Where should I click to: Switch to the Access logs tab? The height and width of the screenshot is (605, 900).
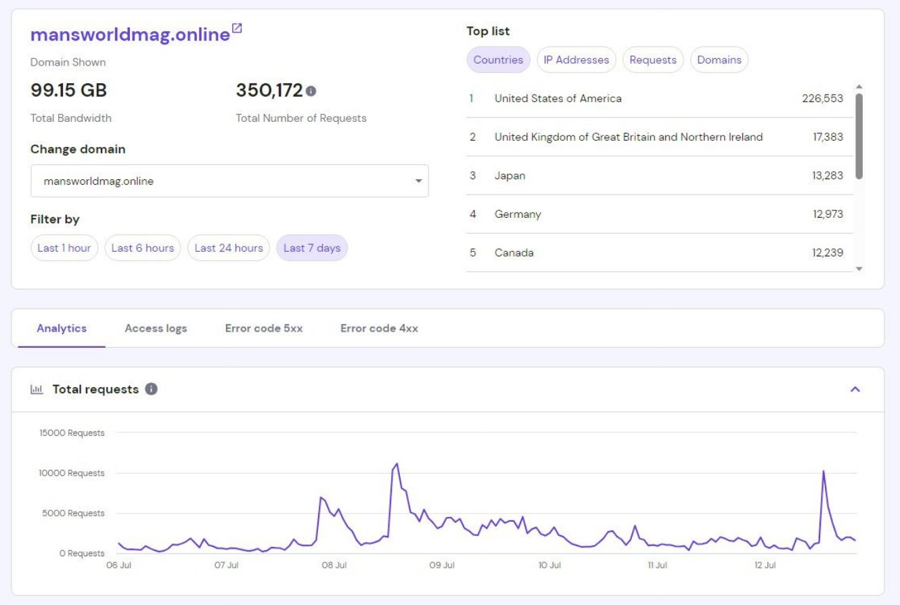pos(156,328)
